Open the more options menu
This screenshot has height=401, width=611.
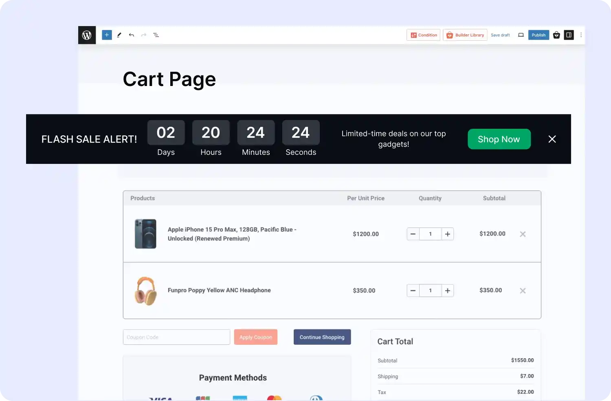[581, 35]
